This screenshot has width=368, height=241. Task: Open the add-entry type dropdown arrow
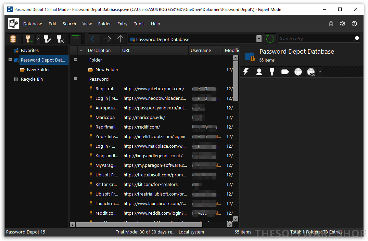[x=38, y=39]
